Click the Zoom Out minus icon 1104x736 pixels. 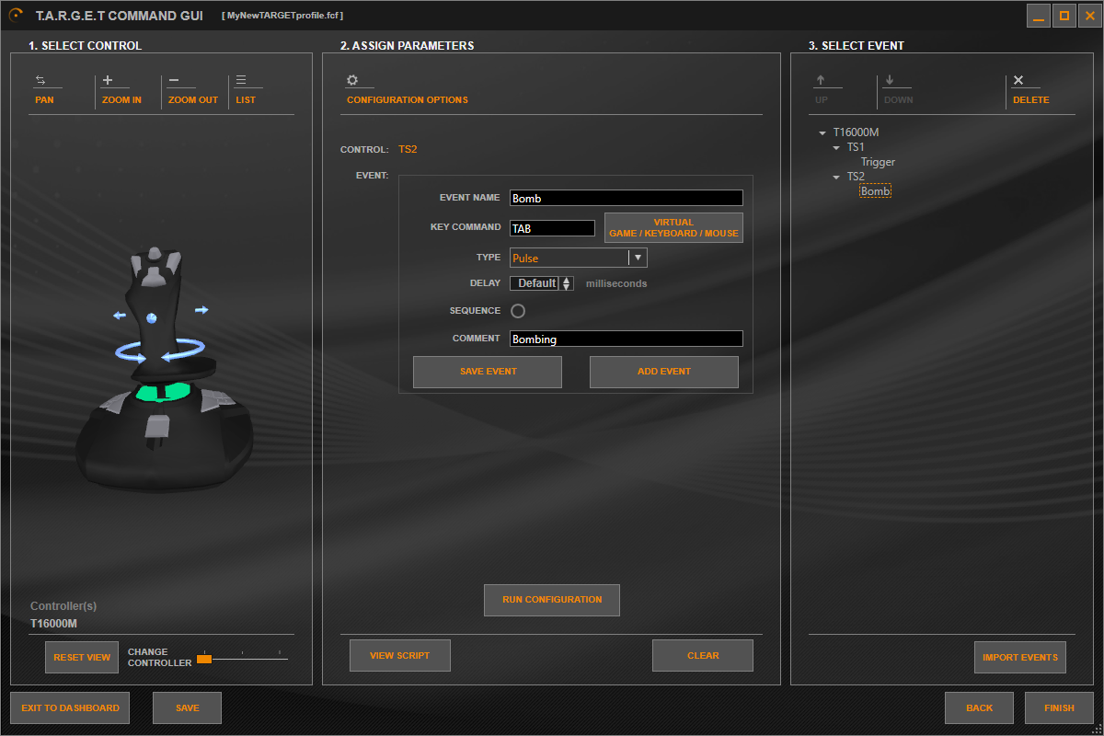(x=175, y=80)
